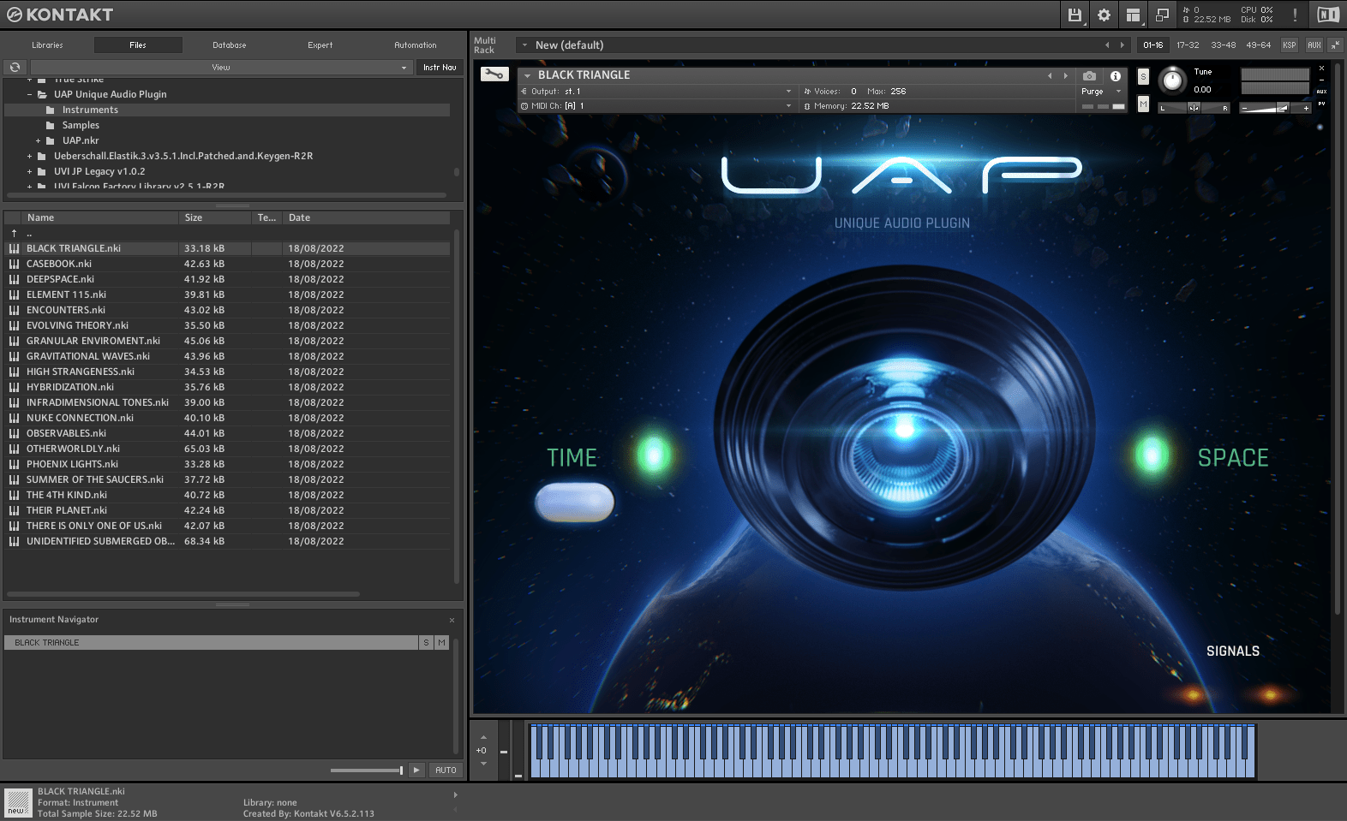Expand the UAP.nkr tree item
1347x821 pixels.
tap(38, 140)
